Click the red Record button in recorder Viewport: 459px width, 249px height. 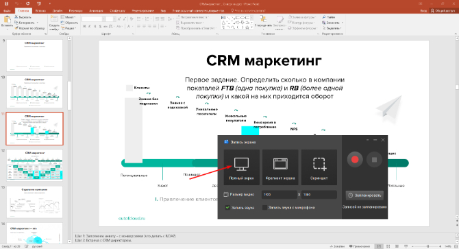[355, 159]
